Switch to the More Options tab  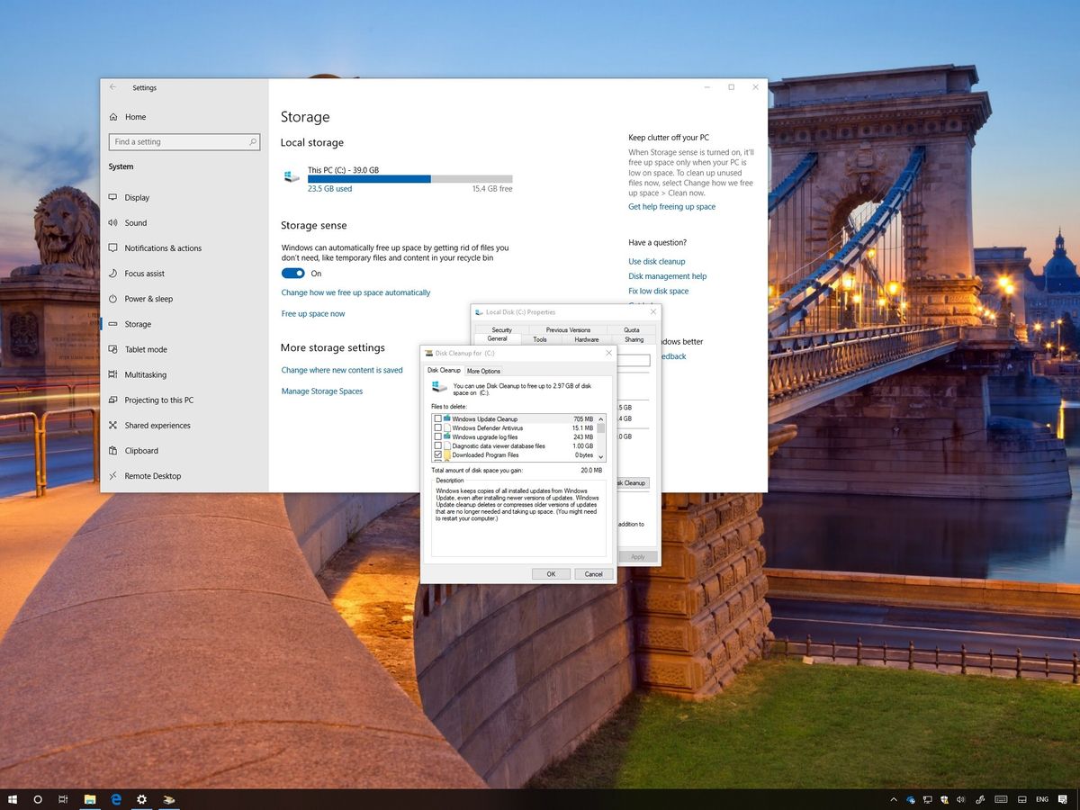pos(484,370)
